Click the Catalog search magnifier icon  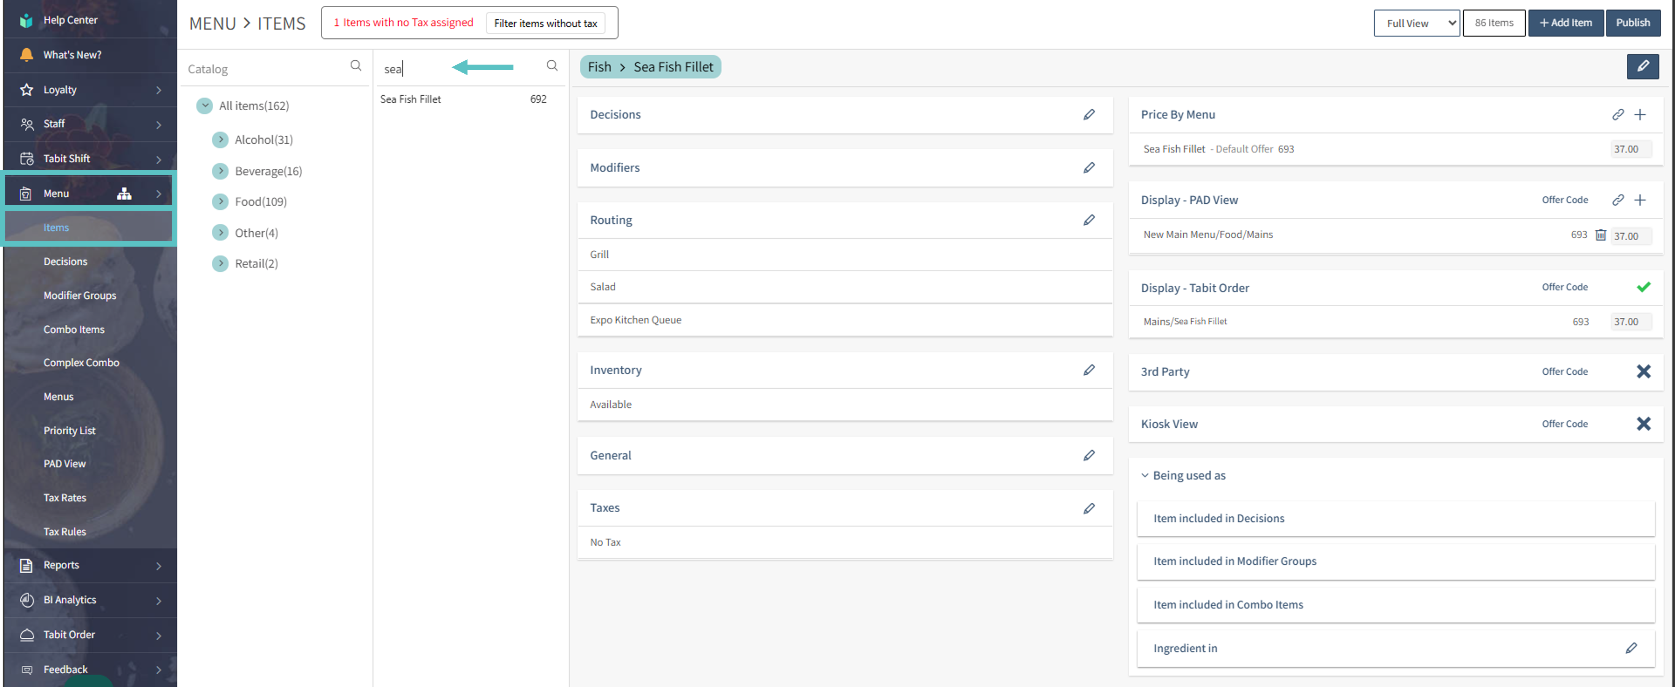[x=356, y=66]
